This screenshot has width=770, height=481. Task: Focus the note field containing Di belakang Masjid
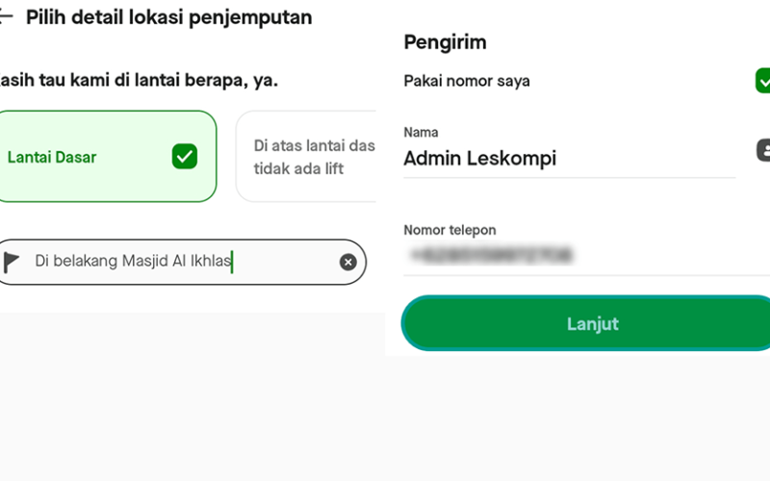(182, 262)
